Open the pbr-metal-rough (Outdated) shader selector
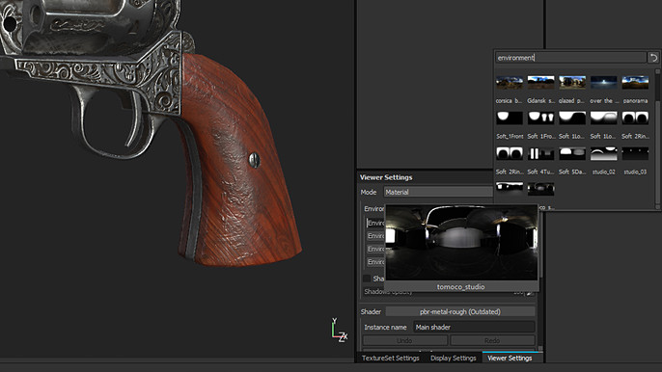 (x=460, y=311)
